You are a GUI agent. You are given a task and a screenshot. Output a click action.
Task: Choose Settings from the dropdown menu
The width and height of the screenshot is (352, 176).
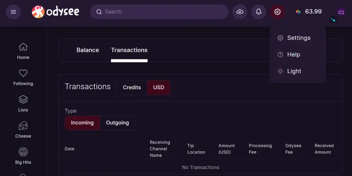pyautogui.click(x=298, y=38)
